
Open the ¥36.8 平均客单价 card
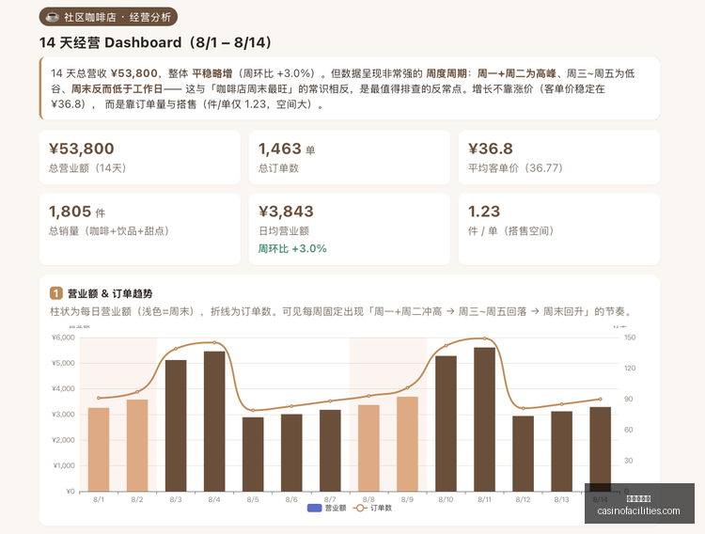tap(559, 157)
